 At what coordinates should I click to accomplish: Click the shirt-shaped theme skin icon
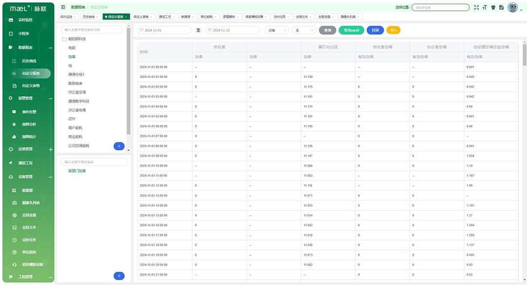pos(493,7)
